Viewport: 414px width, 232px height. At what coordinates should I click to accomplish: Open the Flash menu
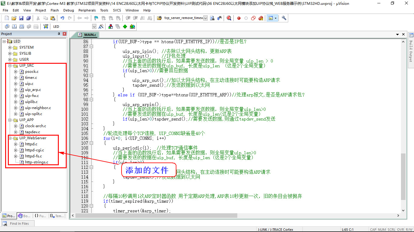click(x=55, y=10)
